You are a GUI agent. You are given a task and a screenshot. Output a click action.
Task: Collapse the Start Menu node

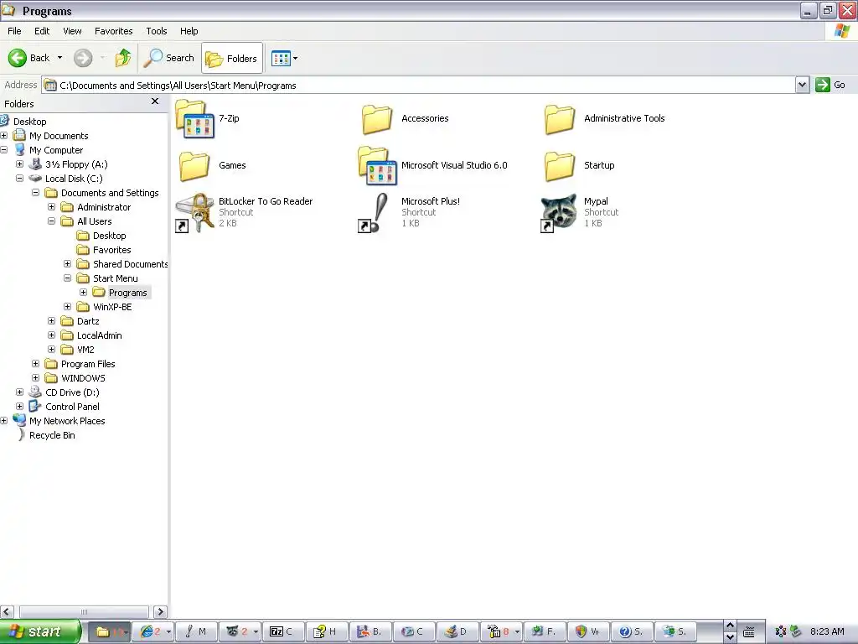pyautogui.click(x=67, y=278)
